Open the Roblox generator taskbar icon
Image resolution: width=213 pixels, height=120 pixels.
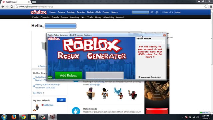[x=53, y=117]
